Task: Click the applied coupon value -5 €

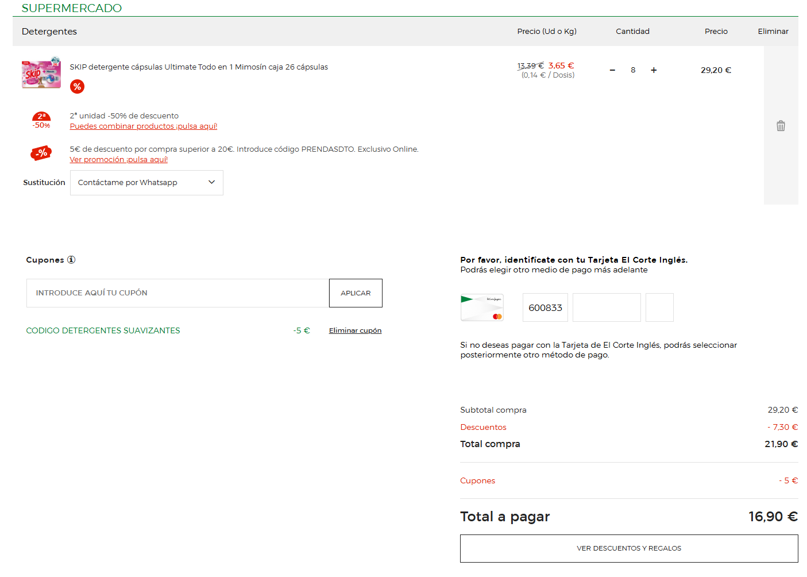Action: [x=302, y=330]
